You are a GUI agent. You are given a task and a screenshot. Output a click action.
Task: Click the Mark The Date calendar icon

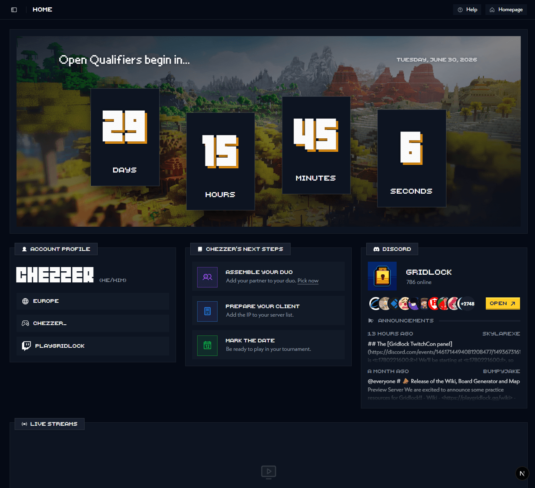(208, 345)
